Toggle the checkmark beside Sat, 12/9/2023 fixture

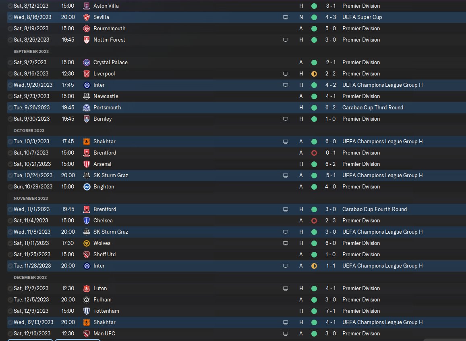pos(10,311)
